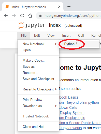Open the Cell menu
The image size is (101, 134).
81,36
